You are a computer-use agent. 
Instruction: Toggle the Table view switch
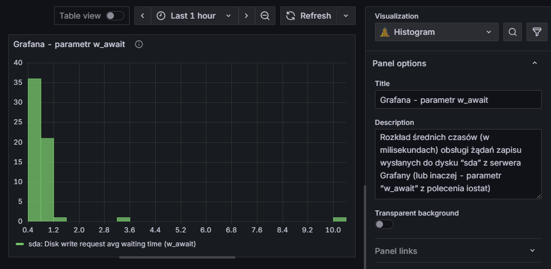pyautogui.click(x=115, y=16)
